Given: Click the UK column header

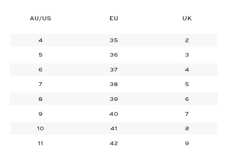Looking at the screenshot, I should 187,19.
